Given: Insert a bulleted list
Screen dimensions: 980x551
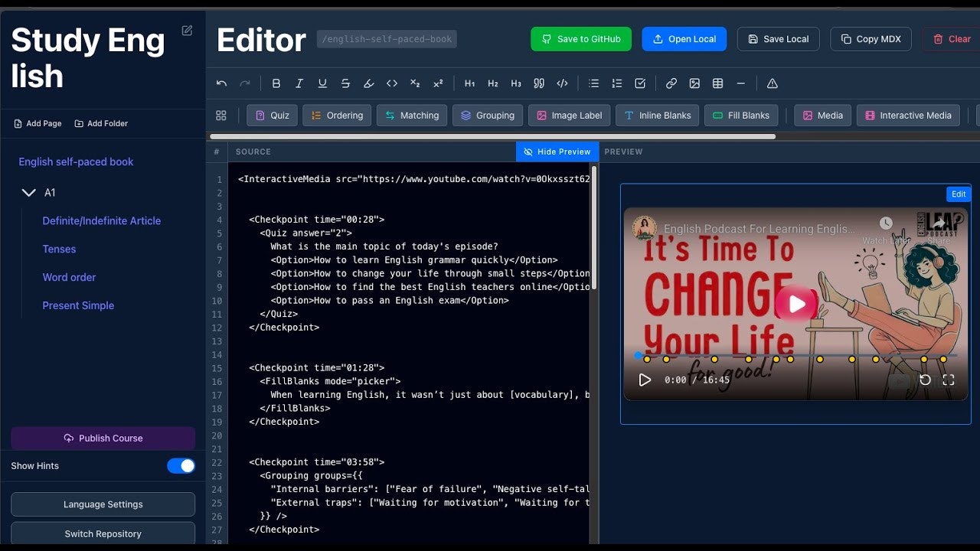Looking at the screenshot, I should pos(593,83).
